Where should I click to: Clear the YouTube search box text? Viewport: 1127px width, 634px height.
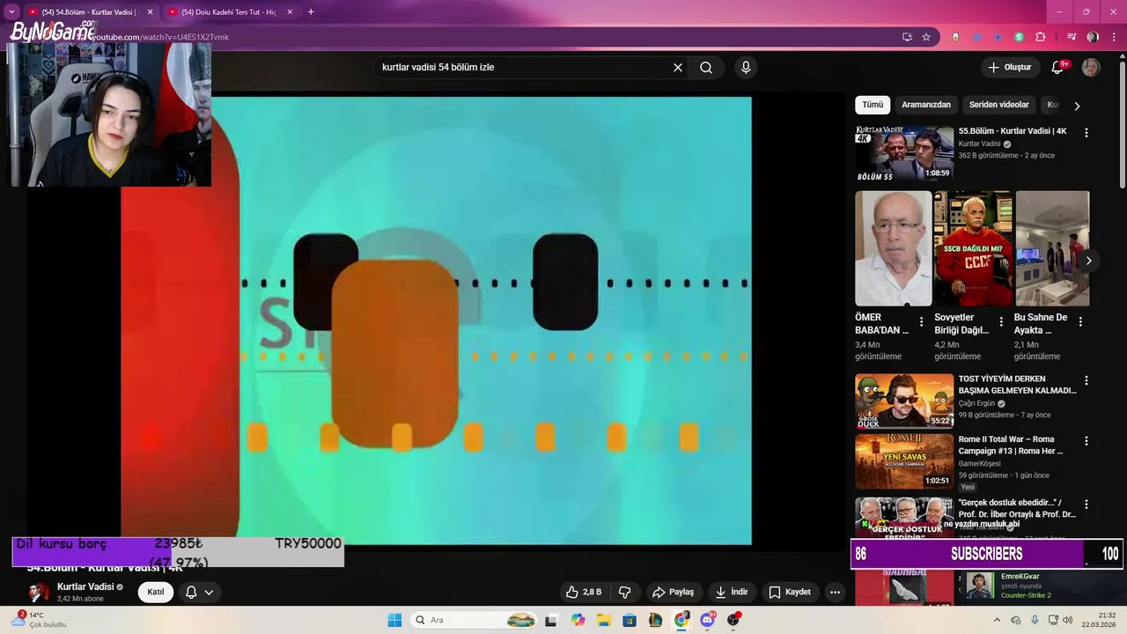[x=678, y=67]
